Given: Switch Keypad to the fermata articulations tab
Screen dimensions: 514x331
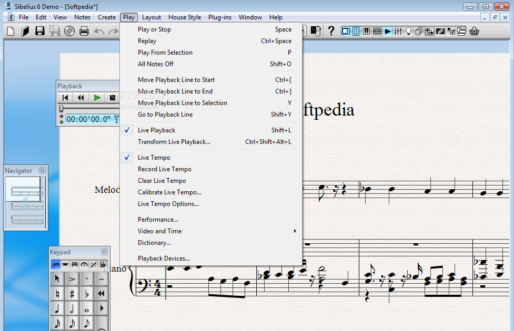Looking at the screenshot, I should pyautogui.click(x=84, y=264).
